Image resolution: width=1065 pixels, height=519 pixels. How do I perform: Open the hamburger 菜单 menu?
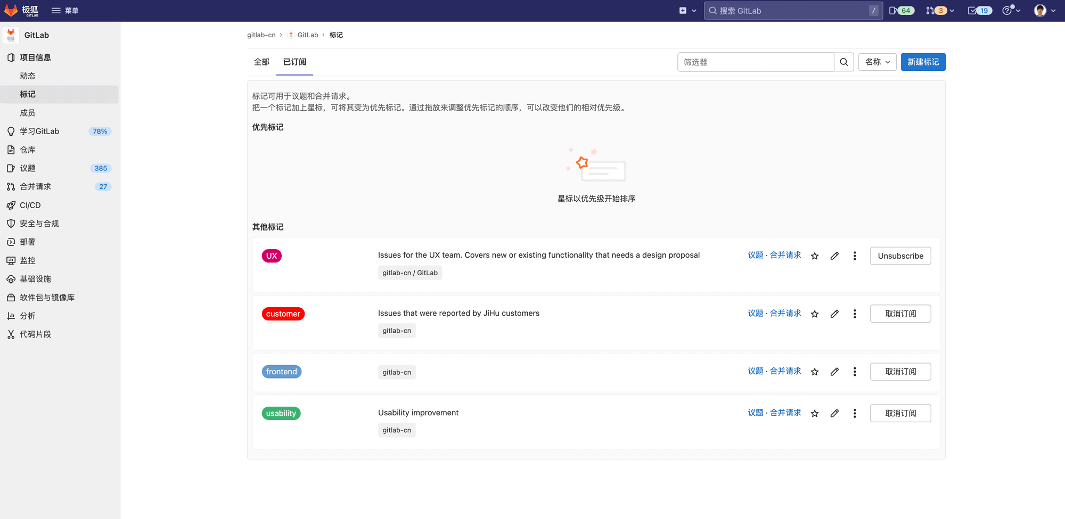[x=65, y=11]
